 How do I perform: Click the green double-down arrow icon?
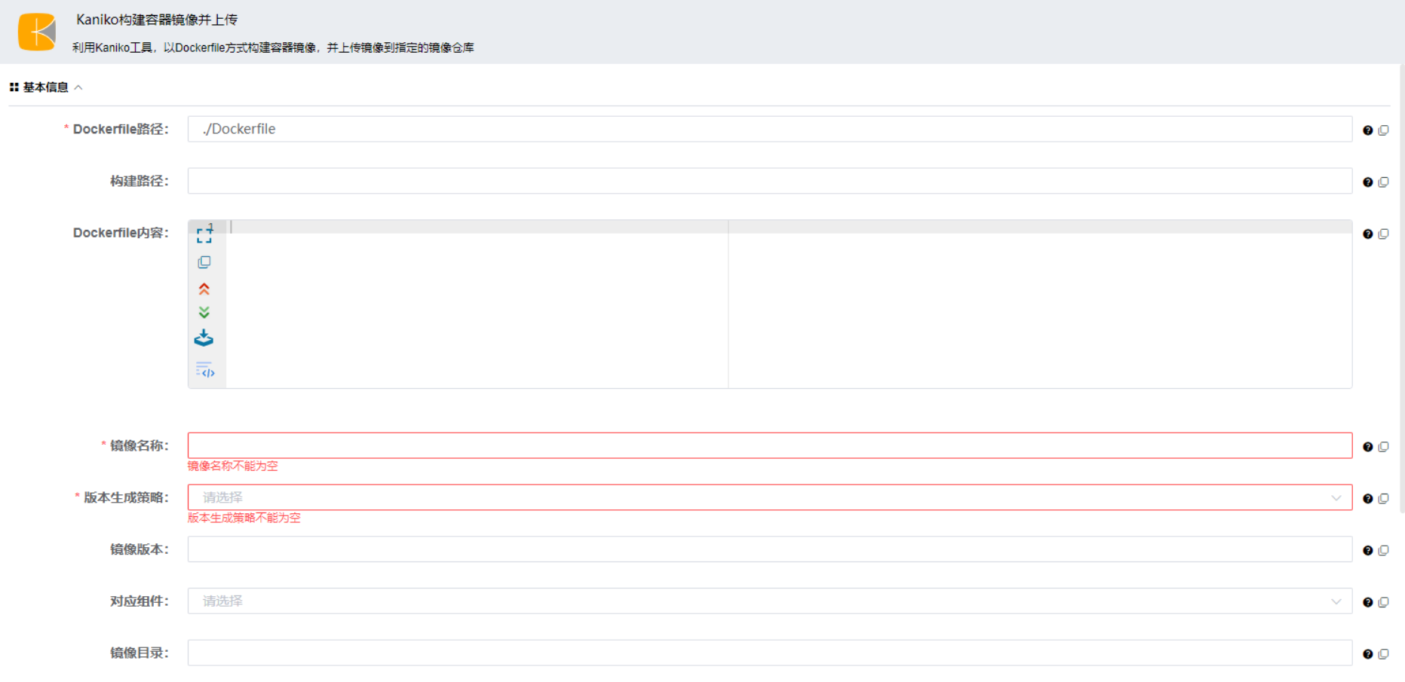coord(204,313)
